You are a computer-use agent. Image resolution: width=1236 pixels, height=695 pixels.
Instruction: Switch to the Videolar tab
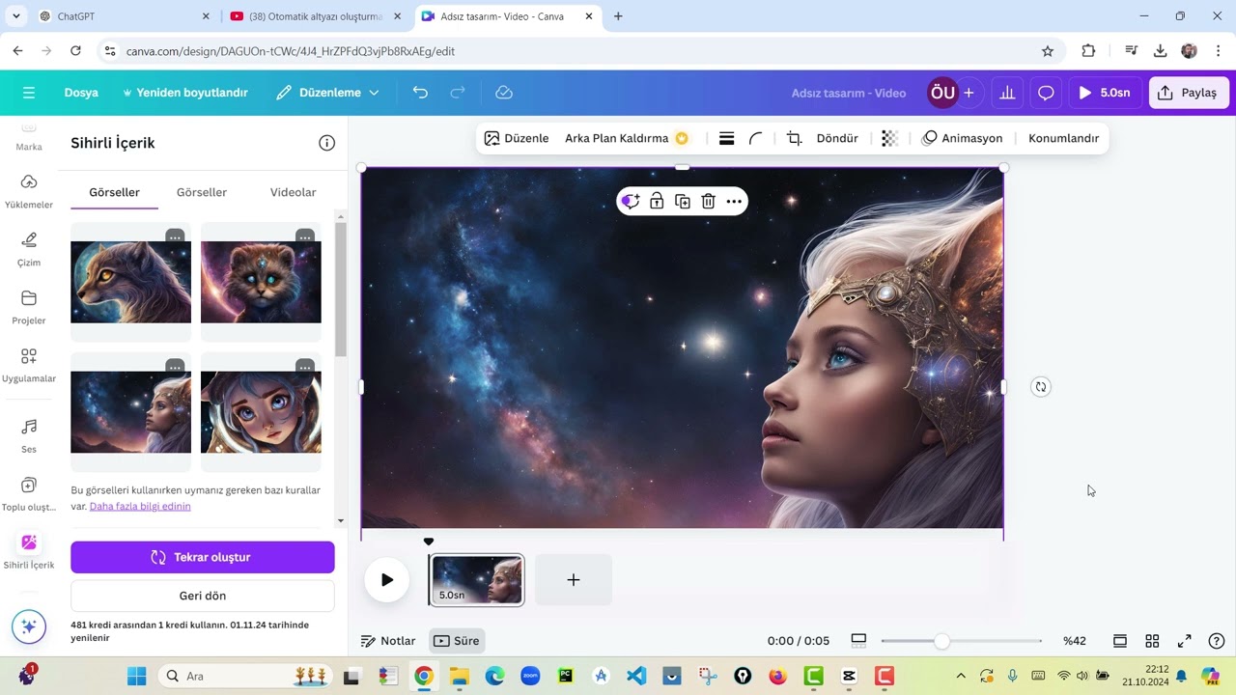[293, 192]
